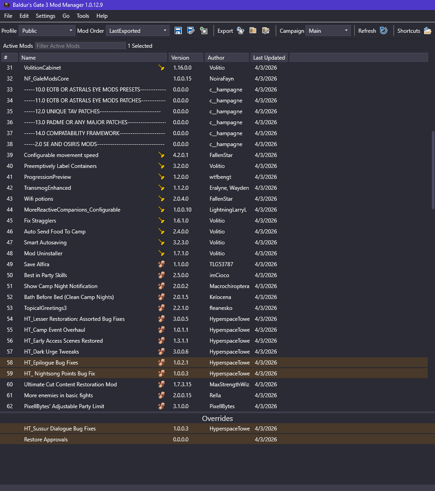Click hand icon on HT_Camp Event Overhaul row
435x491 pixels.
[x=161, y=330]
